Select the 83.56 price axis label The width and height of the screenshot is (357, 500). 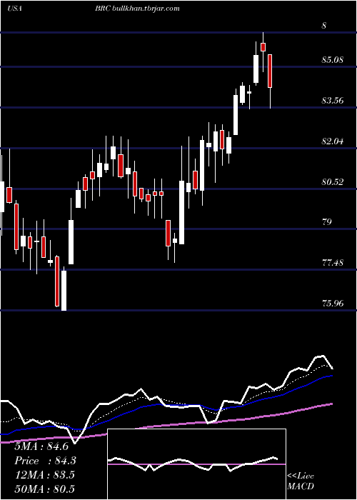[x=333, y=101]
